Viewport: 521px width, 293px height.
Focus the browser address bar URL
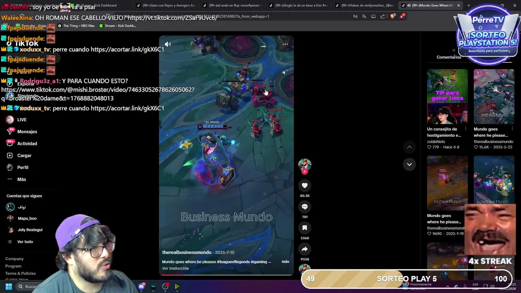click(228, 16)
